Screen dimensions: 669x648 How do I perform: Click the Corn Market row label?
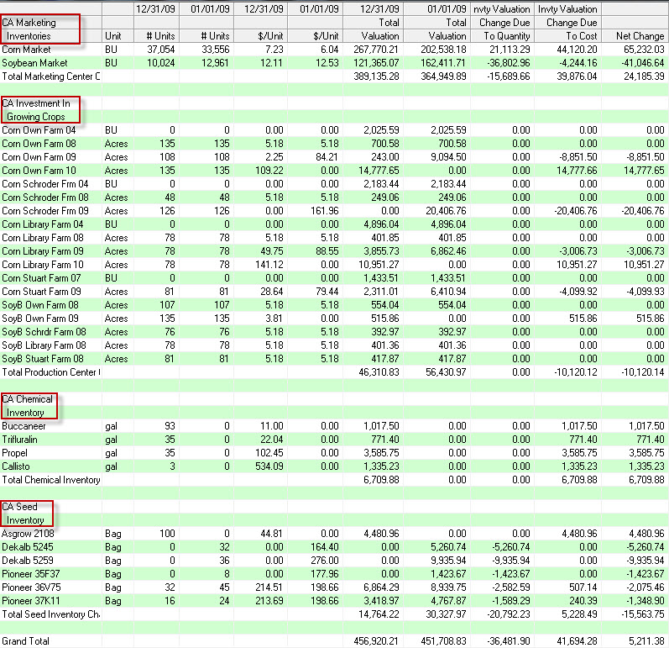pyautogui.click(x=26, y=50)
